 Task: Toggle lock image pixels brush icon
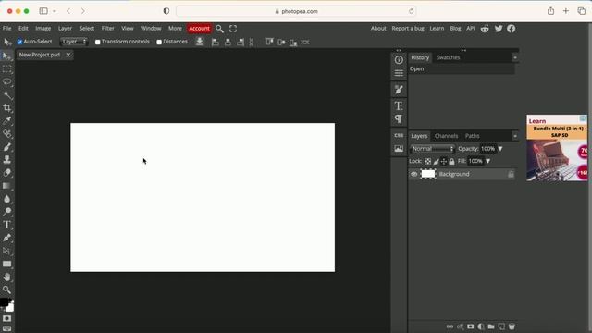[x=436, y=162]
